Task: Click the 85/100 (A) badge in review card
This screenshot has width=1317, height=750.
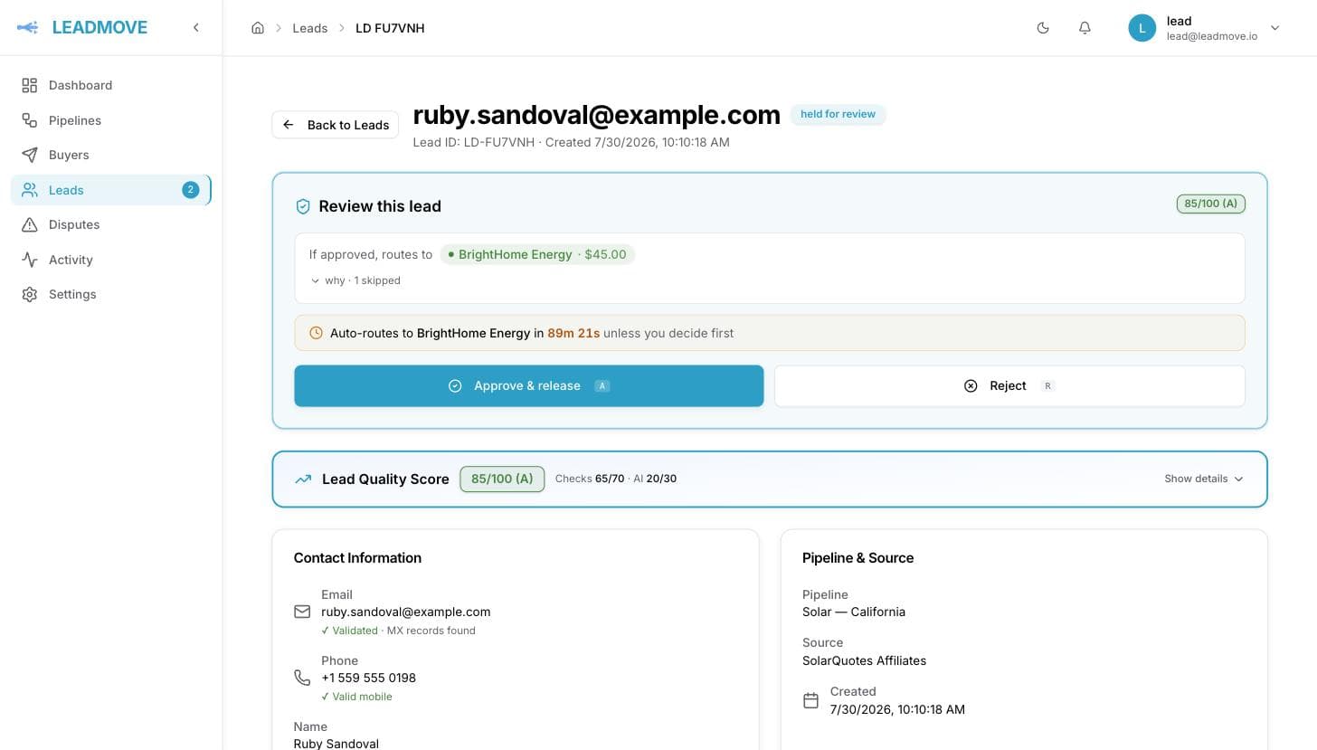Action: [x=1210, y=204]
